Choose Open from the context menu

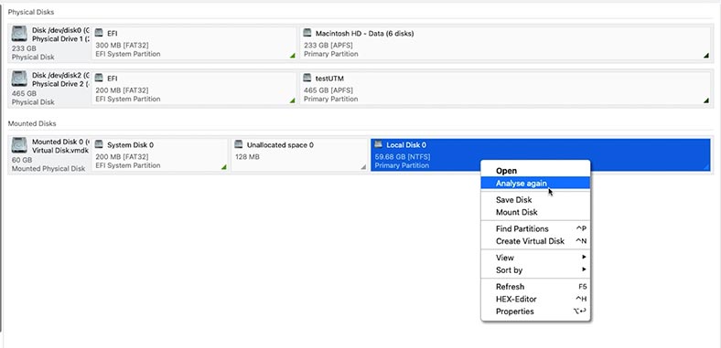point(535,171)
